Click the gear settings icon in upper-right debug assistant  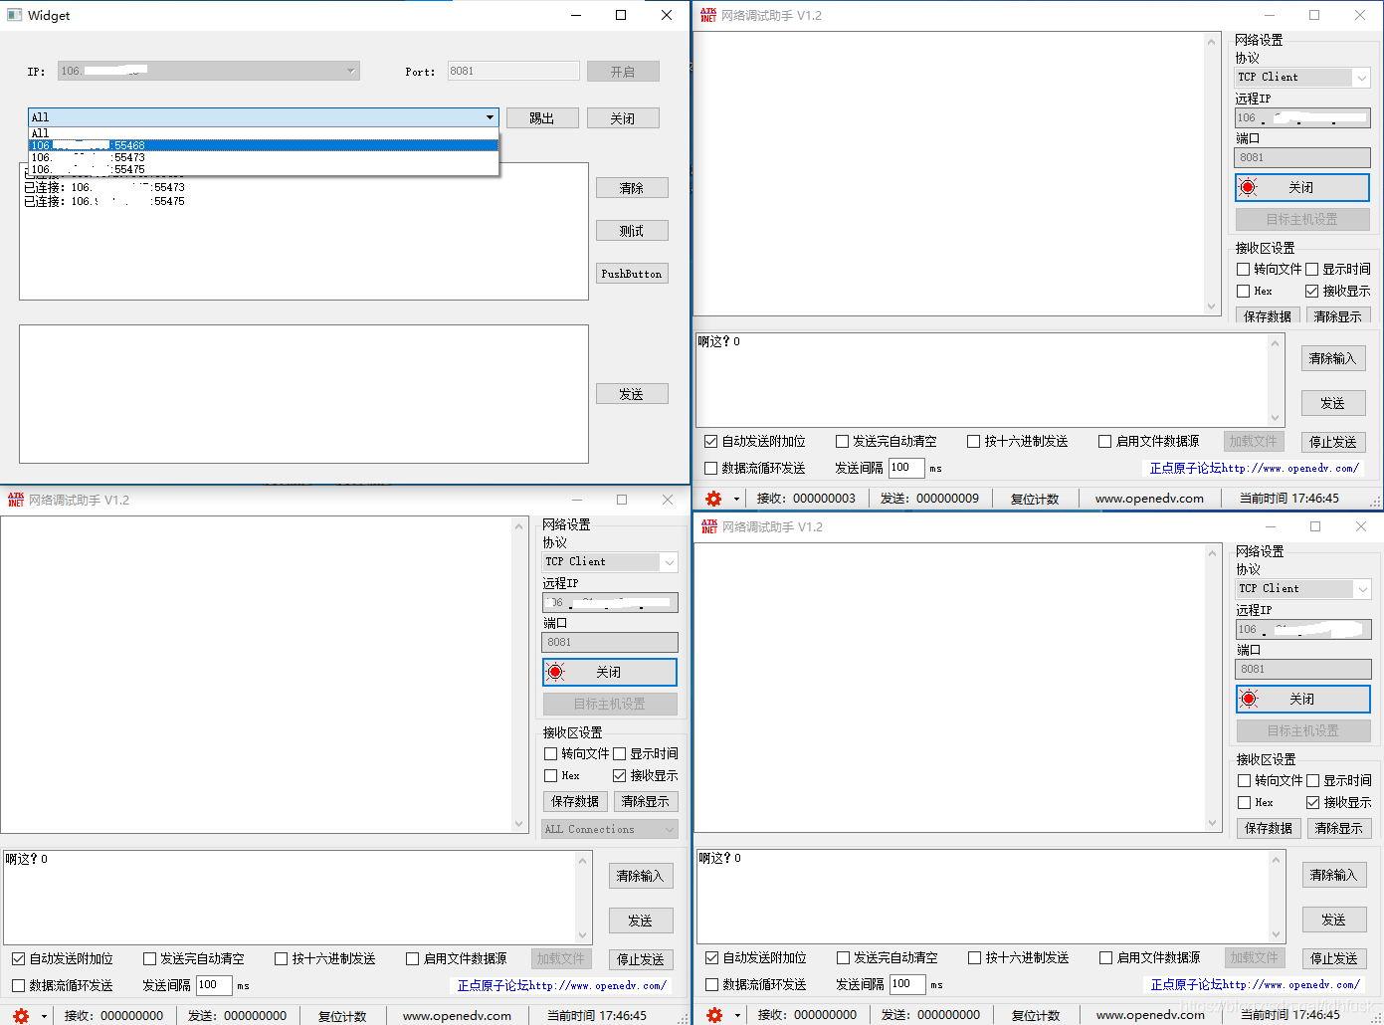click(x=713, y=499)
